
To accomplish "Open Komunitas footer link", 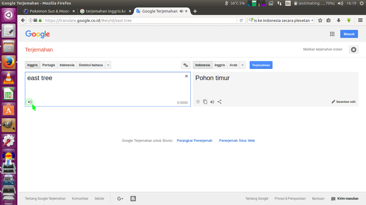I will tap(80, 198).
